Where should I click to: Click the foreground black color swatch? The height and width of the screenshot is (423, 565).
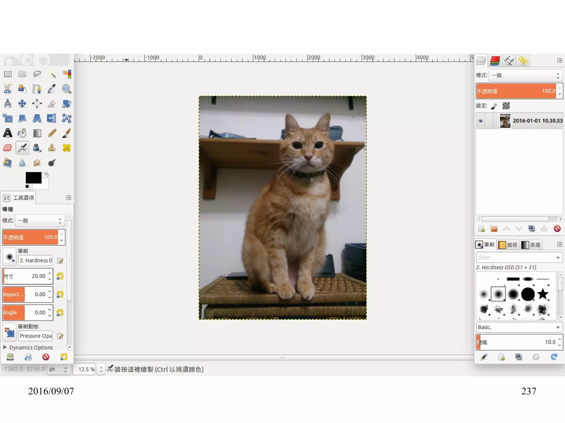pos(33,178)
